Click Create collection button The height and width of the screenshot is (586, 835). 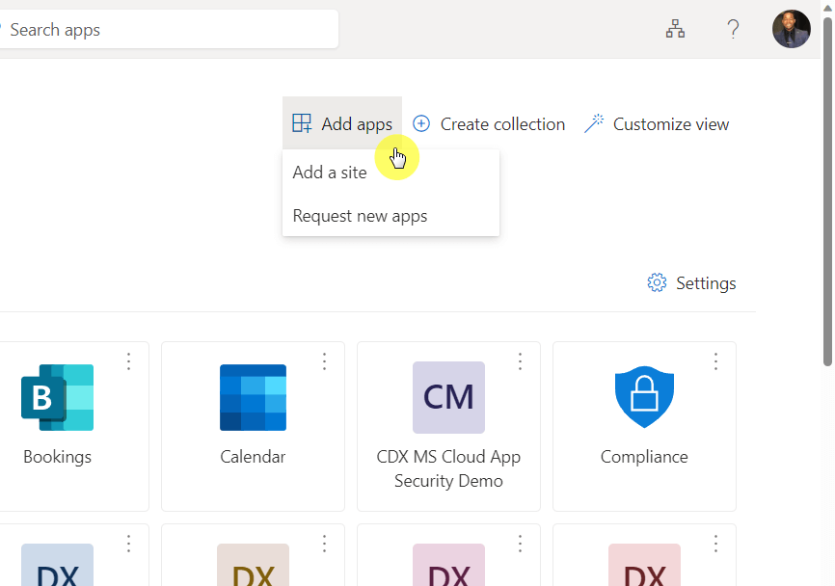(x=489, y=124)
